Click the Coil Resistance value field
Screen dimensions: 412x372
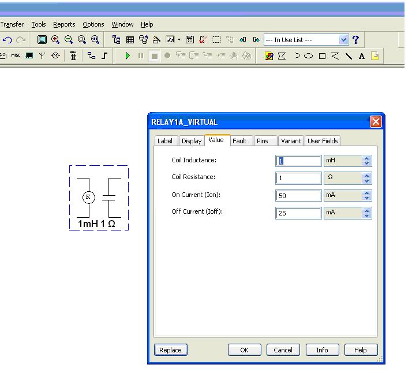298,178
